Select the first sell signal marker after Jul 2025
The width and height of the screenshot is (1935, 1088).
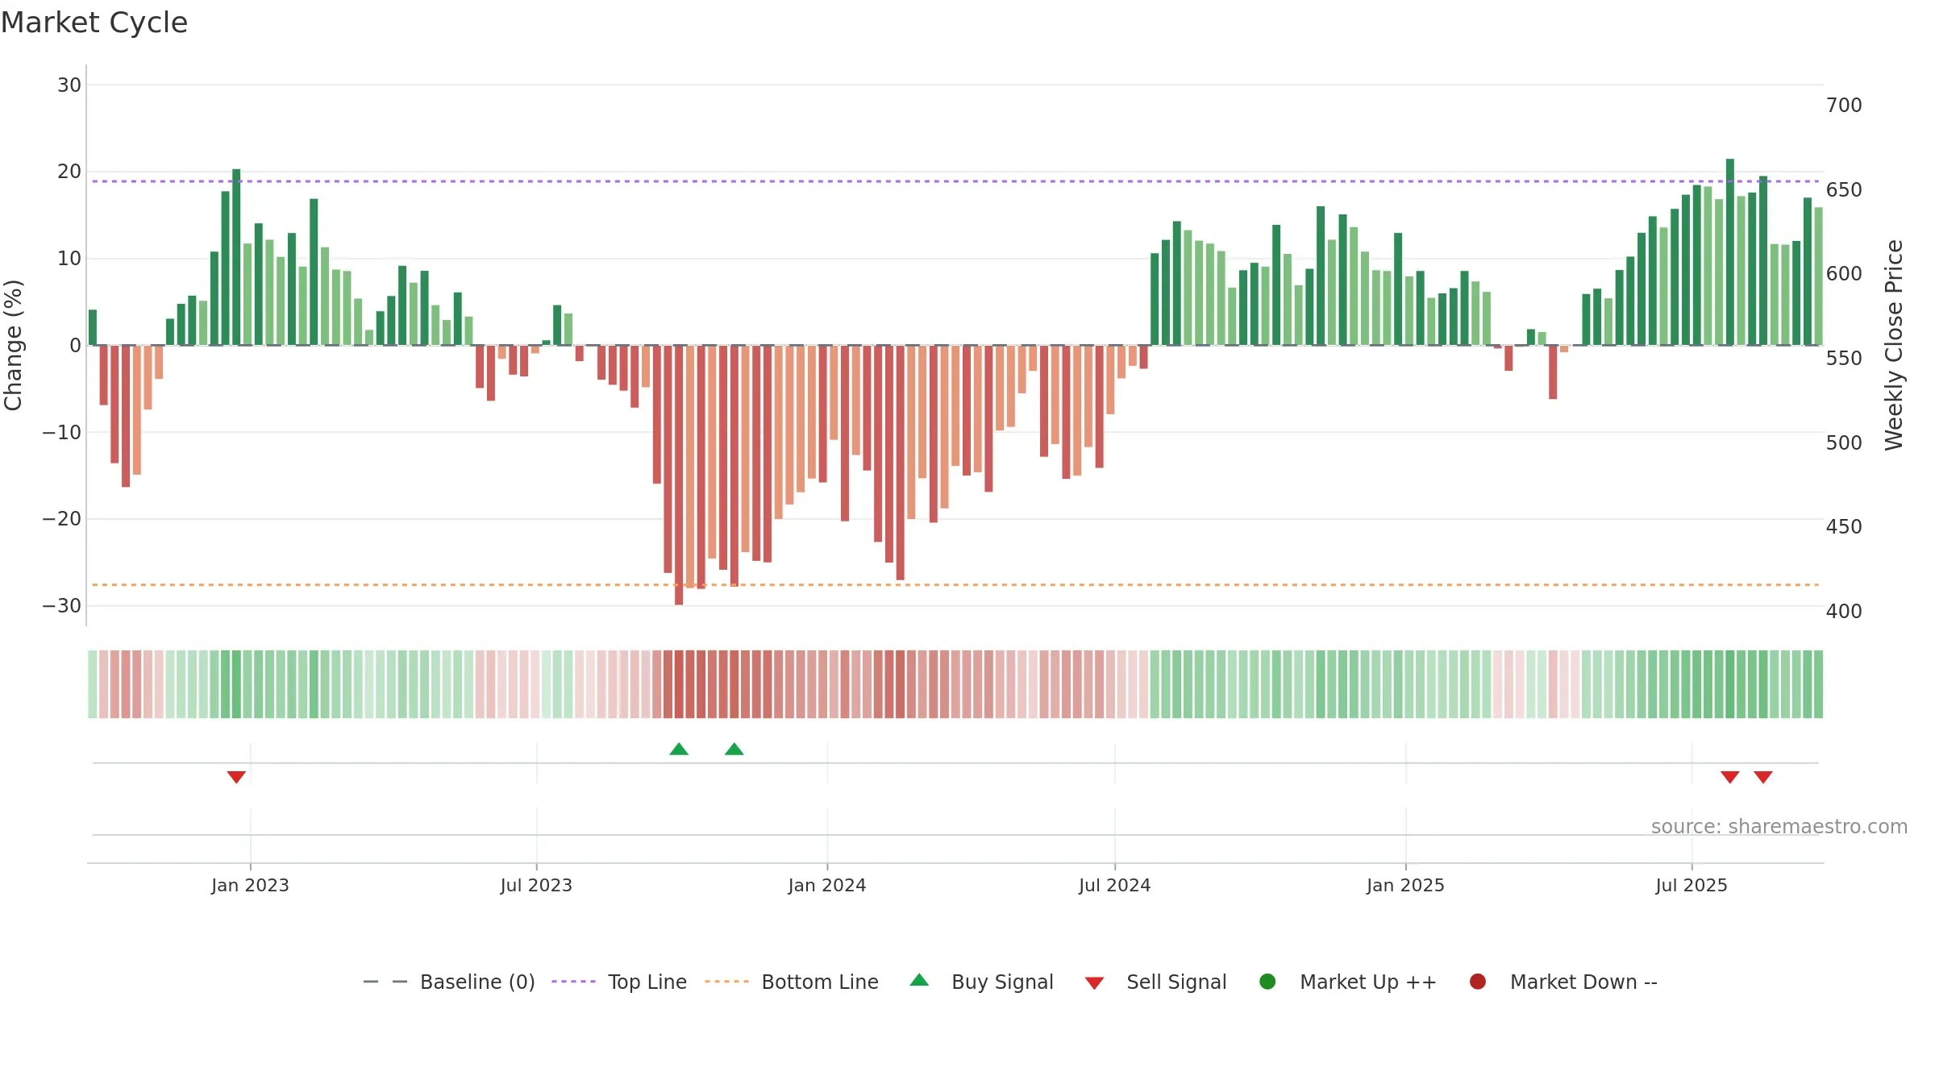1729,777
